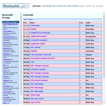Open thread 'rslight 0.6 for download'
The height and width of the screenshot is (107, 107).
(41, 33)
